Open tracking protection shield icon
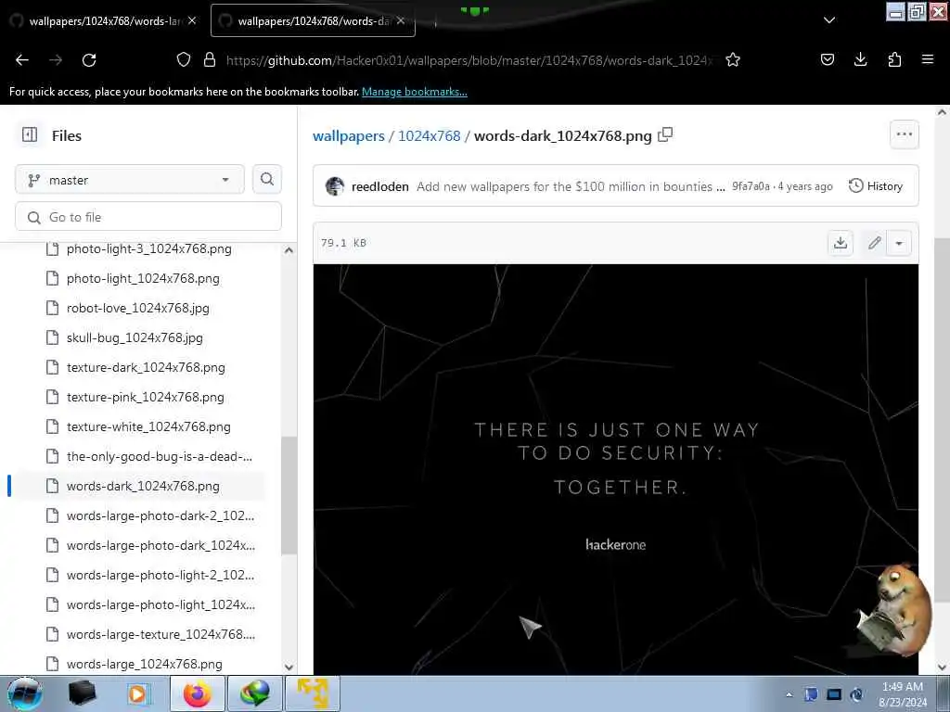950x712 pixels. [x=184, y=59]
